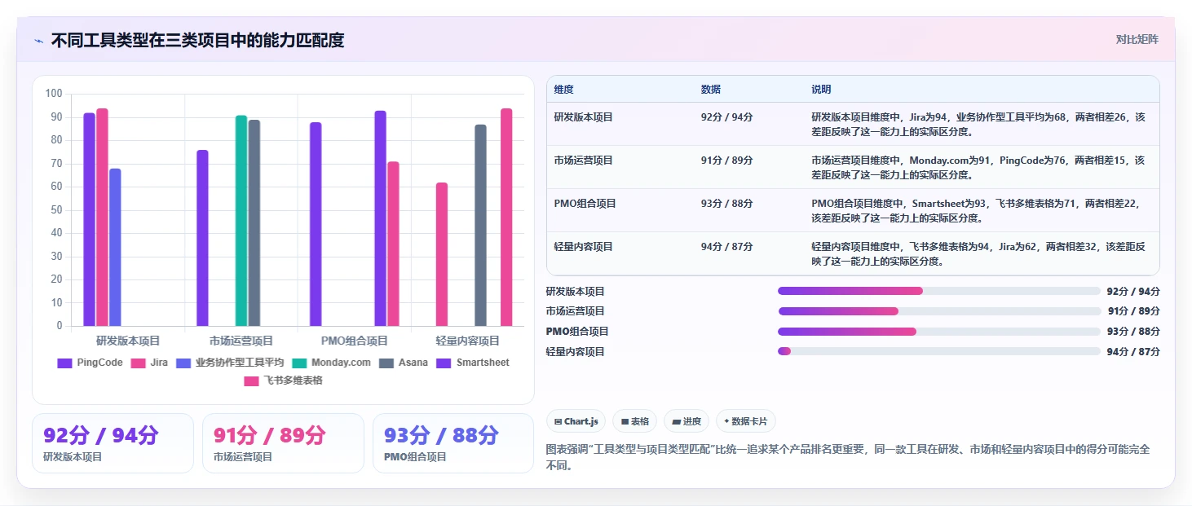The image size is (1192, 506).
Task: Click the Smartsheet bar in PMO组合项目 group
Action: [x=380, y=218]
